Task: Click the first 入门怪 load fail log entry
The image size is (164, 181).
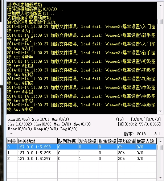Action: pos(81,29)
